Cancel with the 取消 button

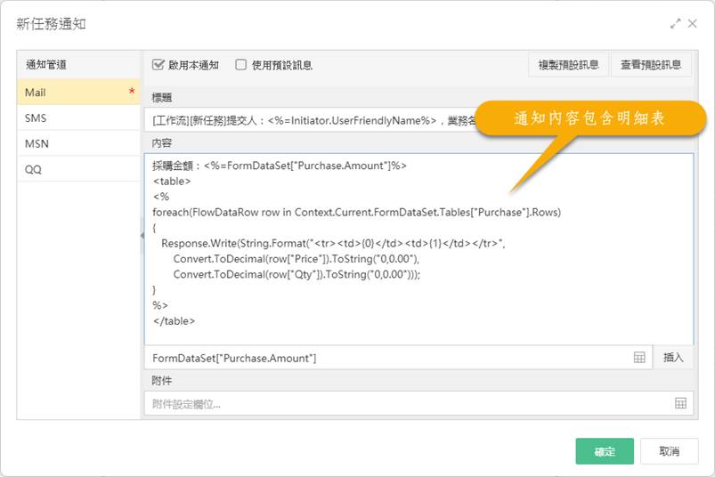(669, 451)
